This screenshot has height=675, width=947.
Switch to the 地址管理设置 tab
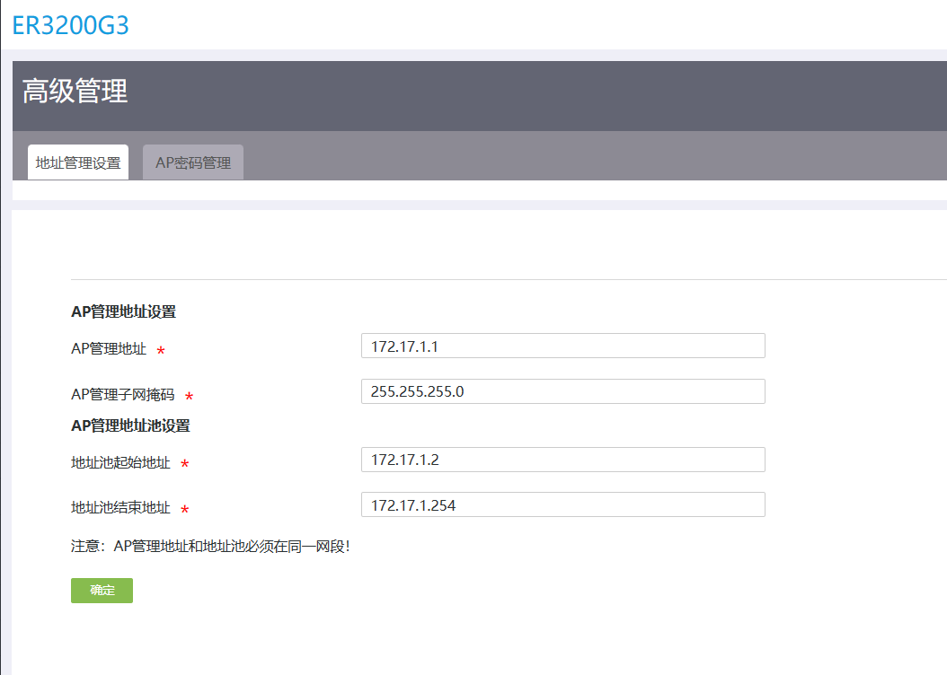click(x=78, y=162)
